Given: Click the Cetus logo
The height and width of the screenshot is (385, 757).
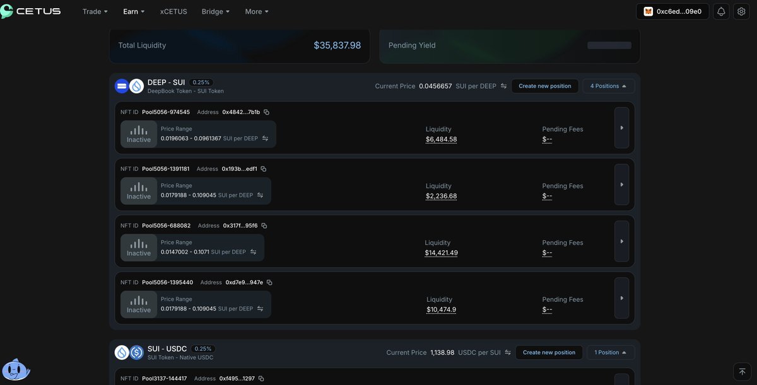Looking at the screenshot, I should click(x=30, y=11).
